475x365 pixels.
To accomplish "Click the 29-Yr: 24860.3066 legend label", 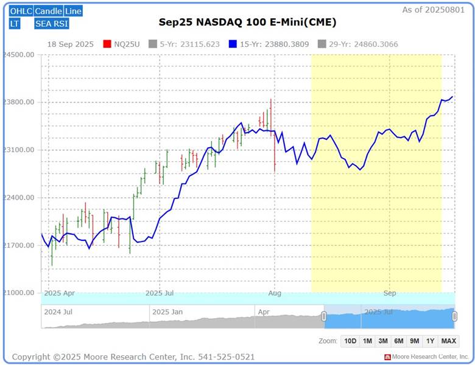I will [x=364, y=44].
